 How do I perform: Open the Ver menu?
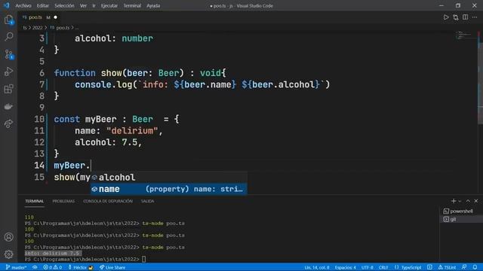tap(83, 5)
